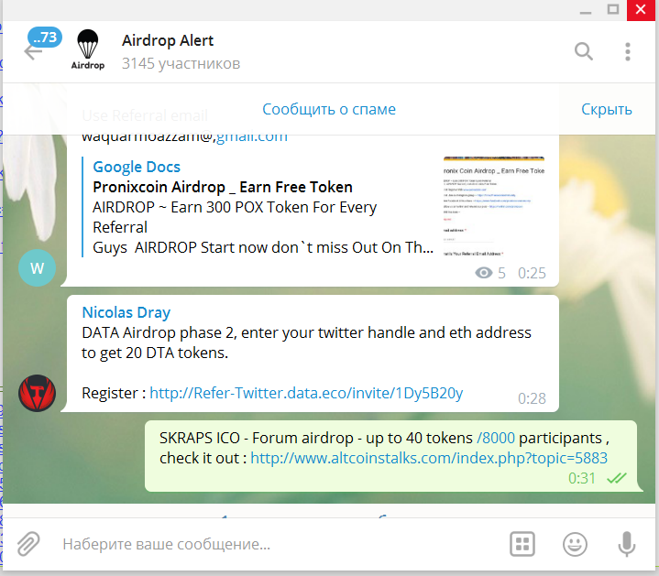Click the Airdrop Alert chat title
Viewport: 659px width, 576px height.
pyautogui.click(x=168, y=40)
